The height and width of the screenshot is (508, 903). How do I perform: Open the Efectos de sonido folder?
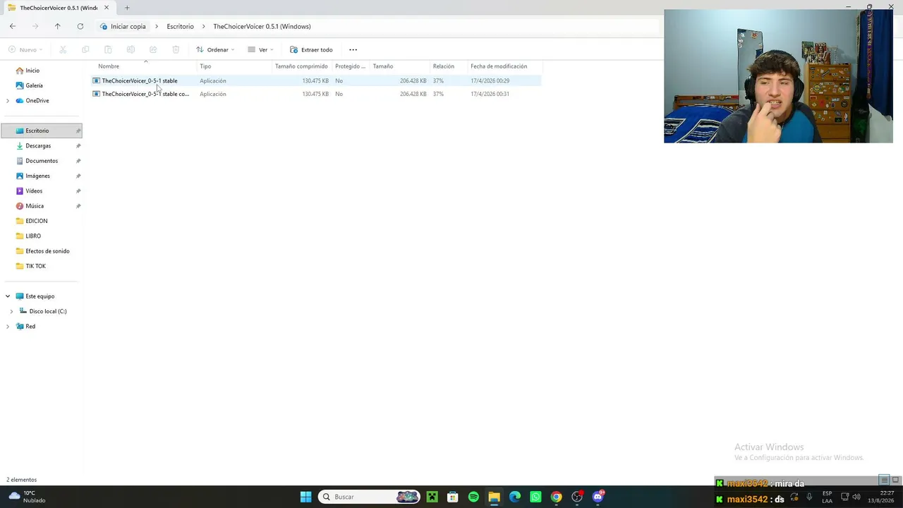pos(47,251)
